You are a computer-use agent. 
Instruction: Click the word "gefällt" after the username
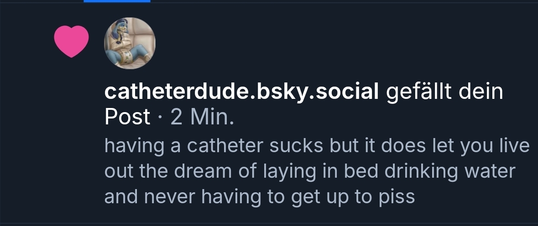pos(416,92)
